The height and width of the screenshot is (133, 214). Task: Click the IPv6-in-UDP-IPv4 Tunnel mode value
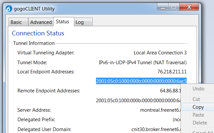(x=143, y=62)
